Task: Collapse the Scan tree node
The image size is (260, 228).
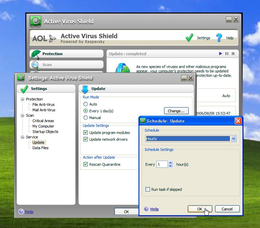Action: [x=22, y=115]
